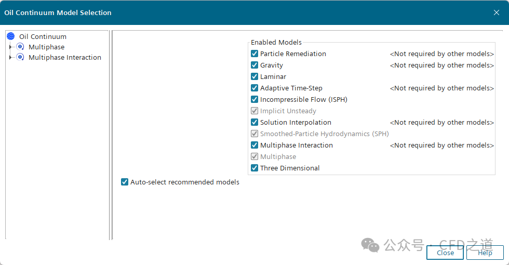Uncheck the Three Dimensional model
The height and width of the screenshot is (265, 509).
coord(254,168)
